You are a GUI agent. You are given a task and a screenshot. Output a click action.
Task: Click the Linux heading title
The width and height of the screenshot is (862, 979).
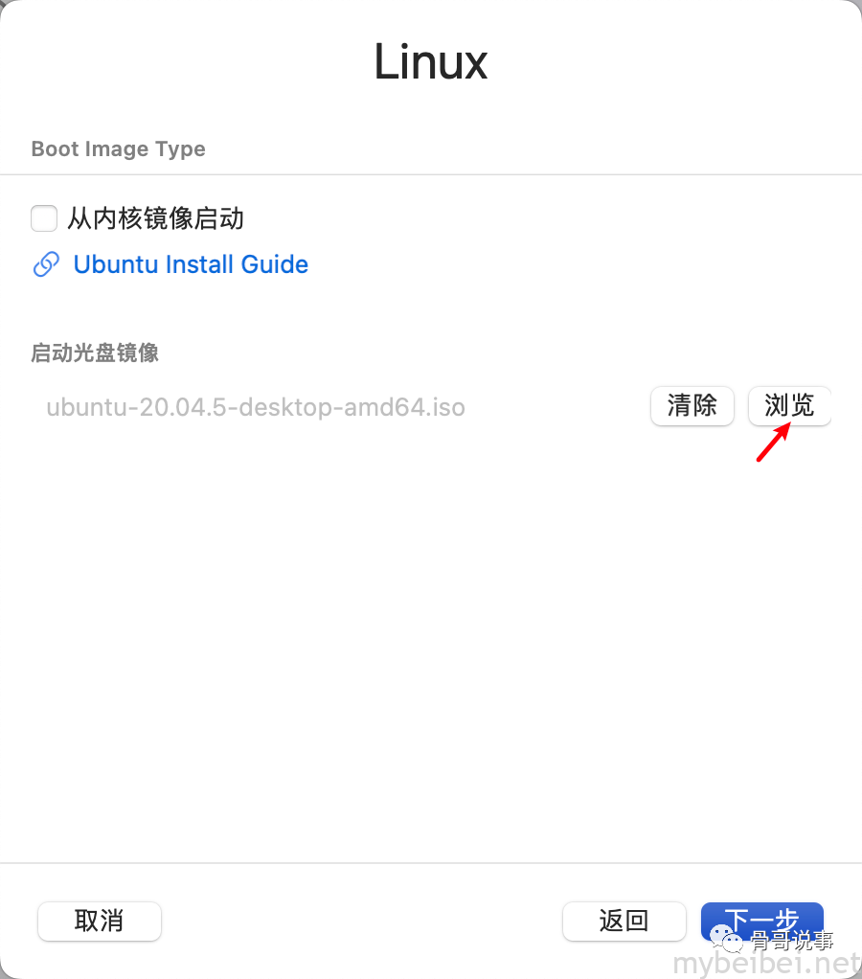tap(431, 62)
